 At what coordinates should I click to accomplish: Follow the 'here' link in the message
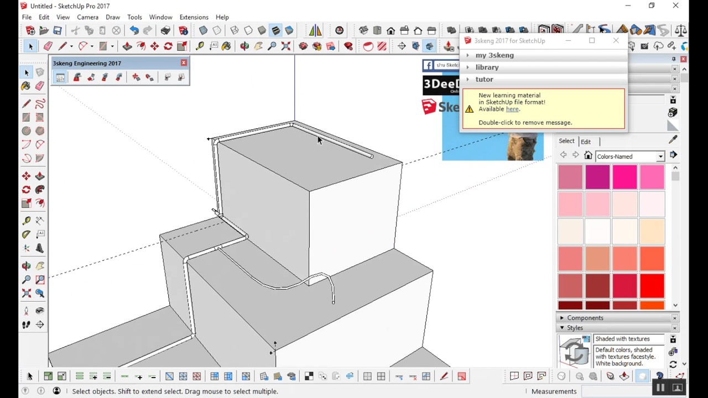coord(512,109)
